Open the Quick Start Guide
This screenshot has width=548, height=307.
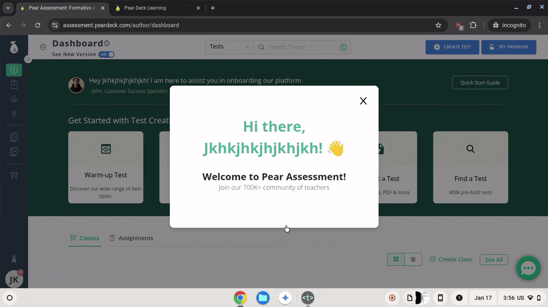tap(480, 82)
